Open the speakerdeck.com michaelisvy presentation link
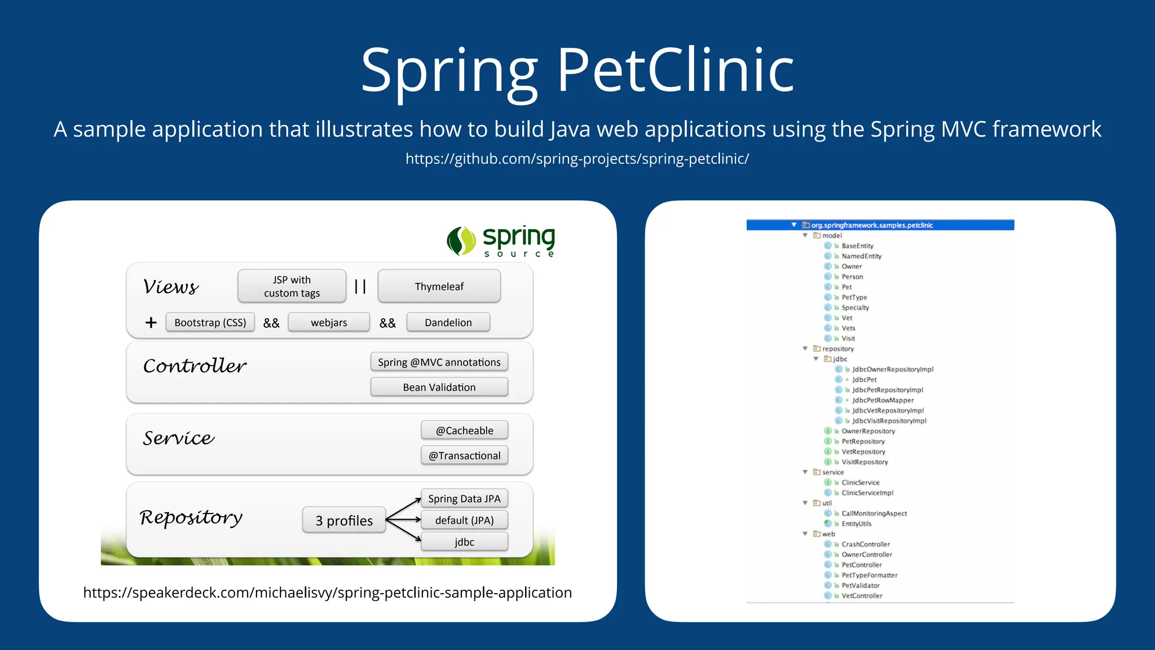This screenshot has width=1155, height=650. (327, 592)
